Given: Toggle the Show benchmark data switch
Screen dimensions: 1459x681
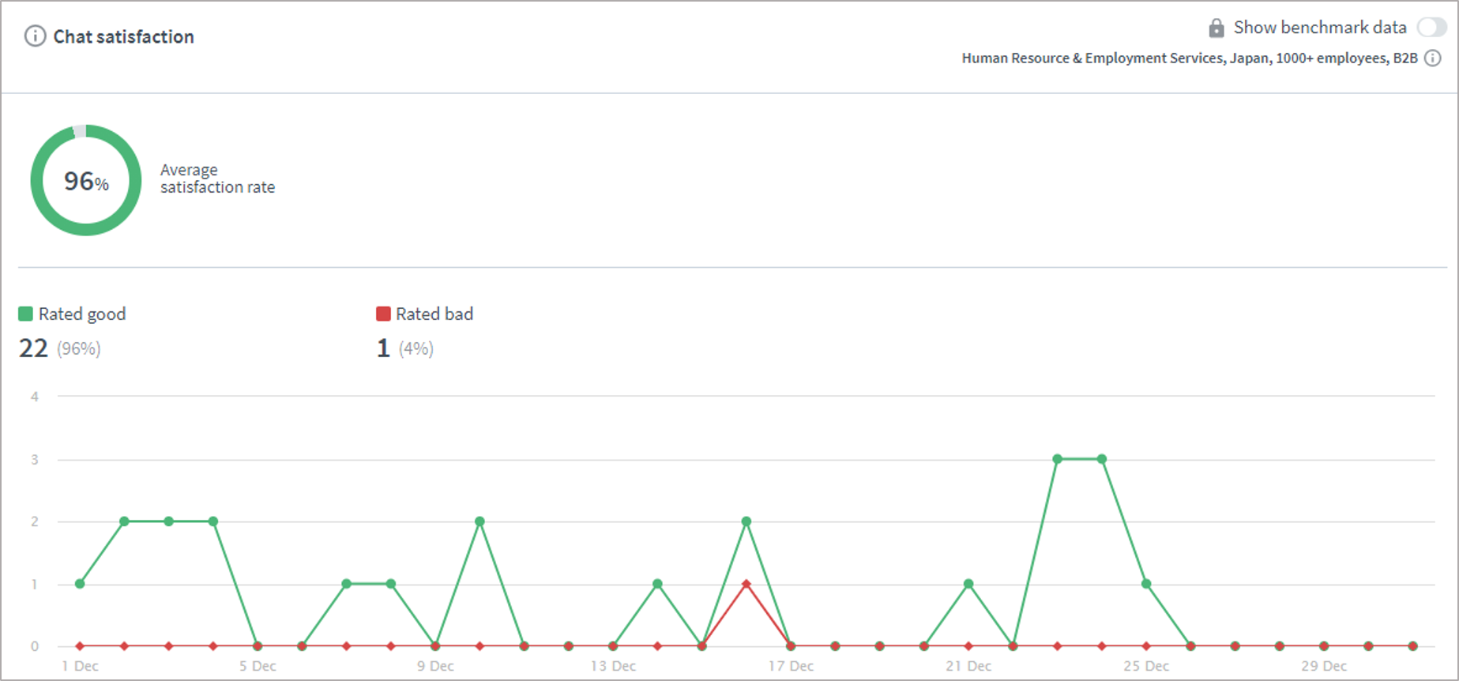Looking at the screenshot, I should pos(1431,28).
